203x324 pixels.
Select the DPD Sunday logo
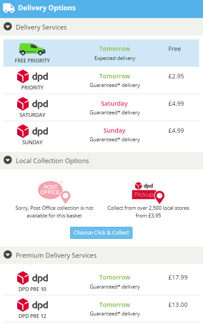coord(32,131)
